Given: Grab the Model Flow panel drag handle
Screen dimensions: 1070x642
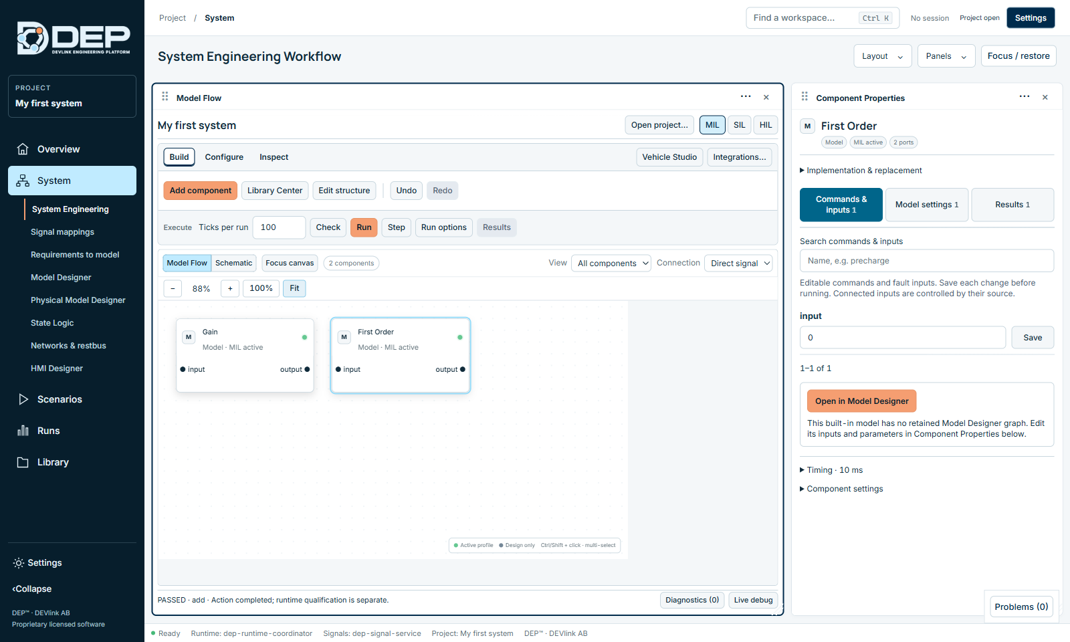Looking at the screenshot, I should tap(165, 97).
